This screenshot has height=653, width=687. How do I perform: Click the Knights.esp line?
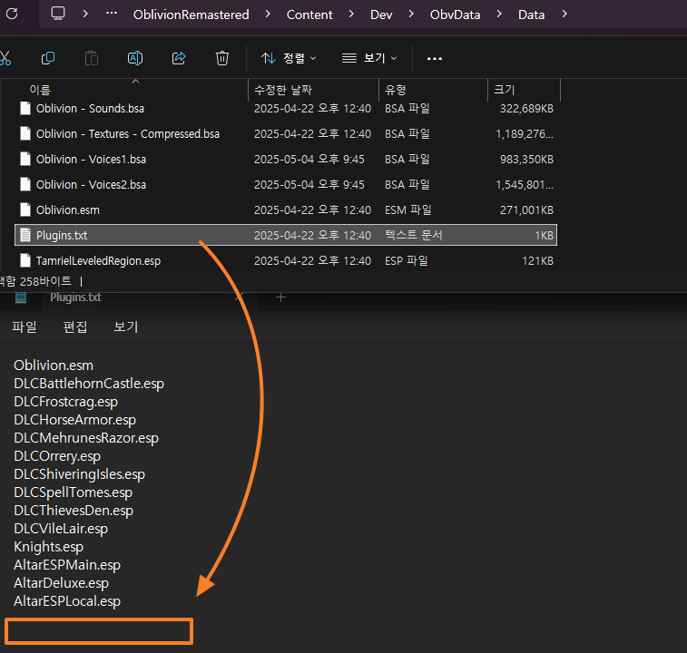[x=49, y=547]
